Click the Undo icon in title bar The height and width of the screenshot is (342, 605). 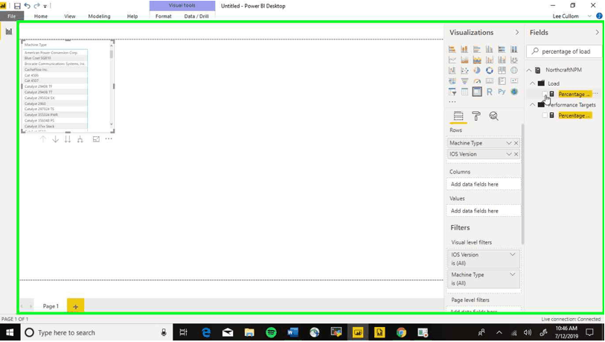pos(27,6)
